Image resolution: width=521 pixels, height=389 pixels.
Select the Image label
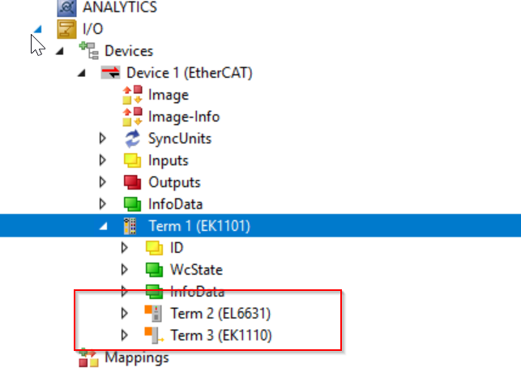click(x=169, y=95)
